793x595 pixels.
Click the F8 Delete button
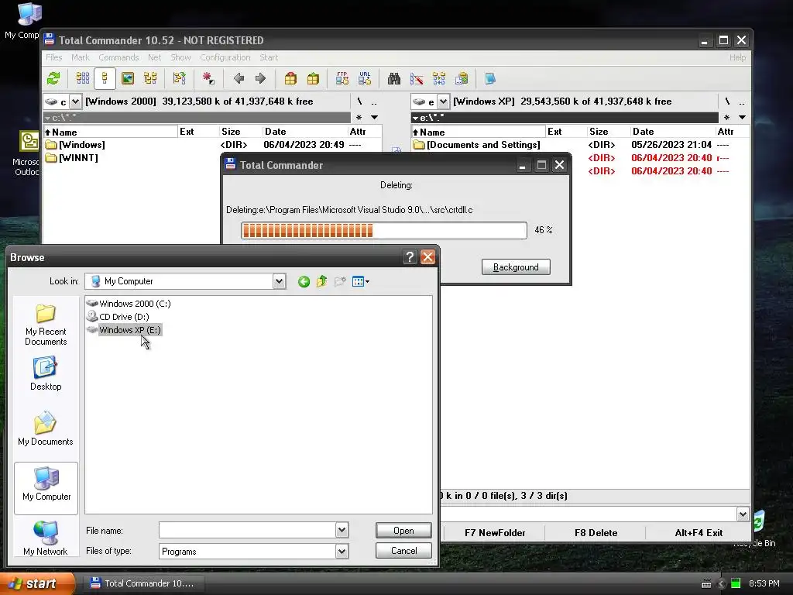(596, 533)
